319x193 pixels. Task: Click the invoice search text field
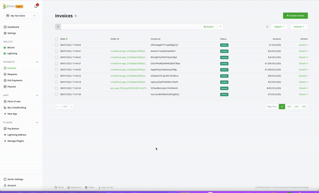130,27
